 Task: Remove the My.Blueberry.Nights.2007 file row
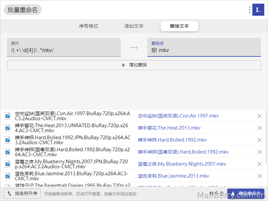pos(260,164)
